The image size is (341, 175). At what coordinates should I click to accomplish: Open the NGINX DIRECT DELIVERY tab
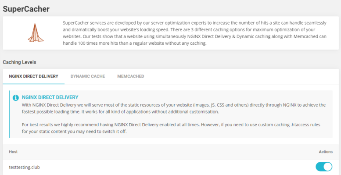(x=33, y=76)
